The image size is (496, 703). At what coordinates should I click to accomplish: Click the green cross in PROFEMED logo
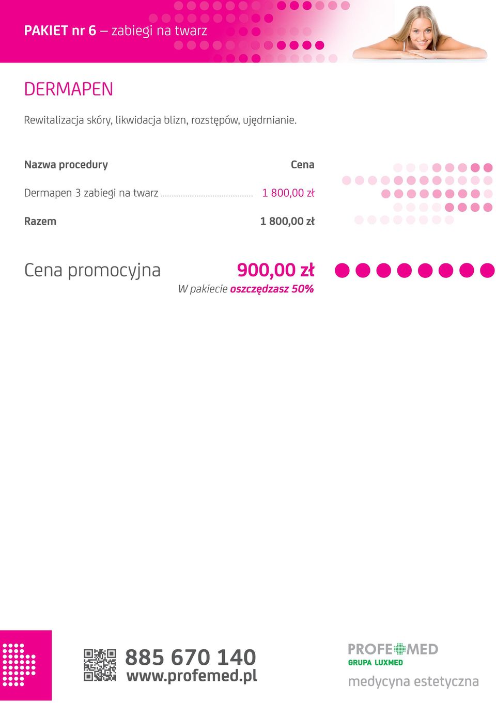point(399,649)
